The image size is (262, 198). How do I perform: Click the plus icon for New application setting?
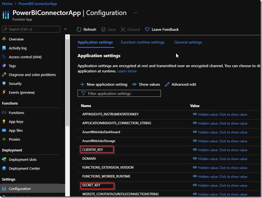82,84
